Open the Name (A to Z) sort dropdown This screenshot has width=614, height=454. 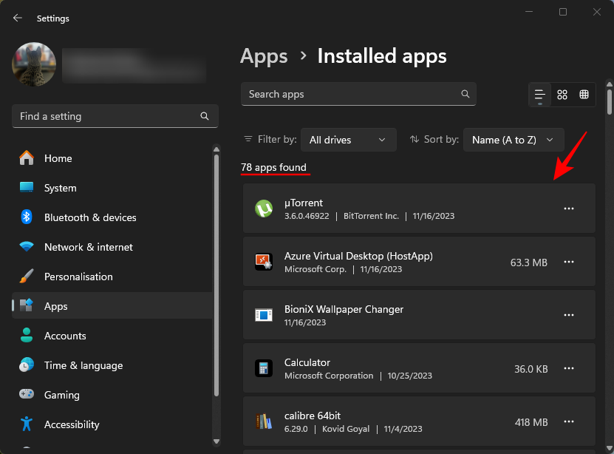513,139
